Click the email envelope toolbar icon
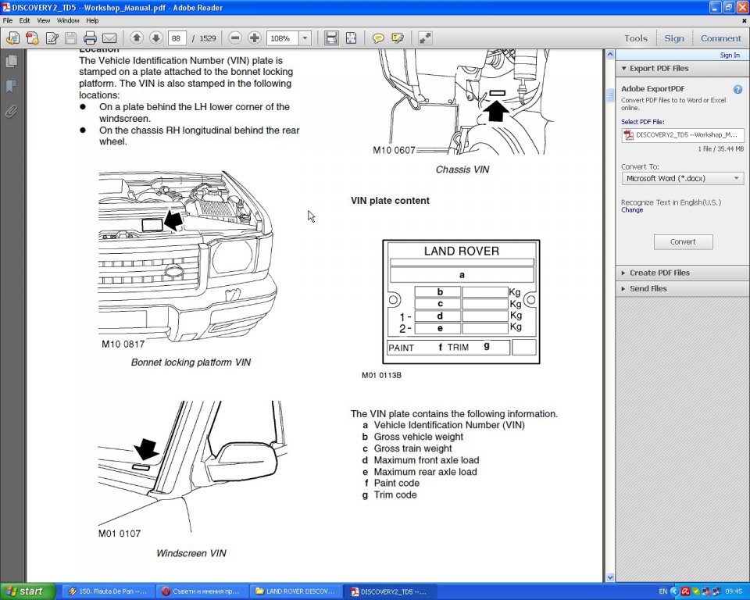The image size is (750, 600). 109,38
